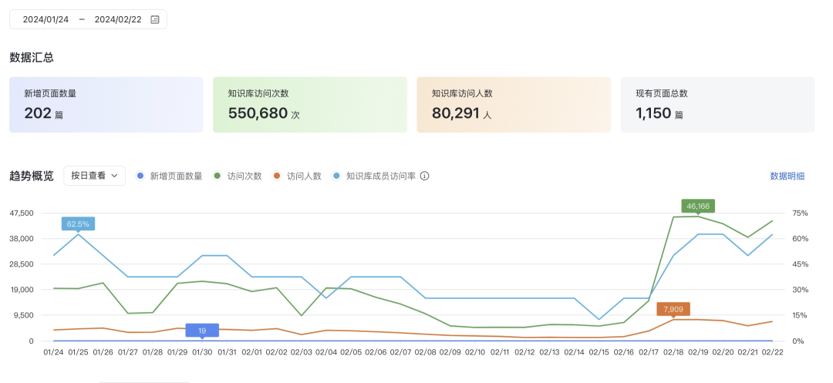Open the calendar icon in date range picker
The width and height of the screenshot is (833, 383).
[x=154, y=19]
